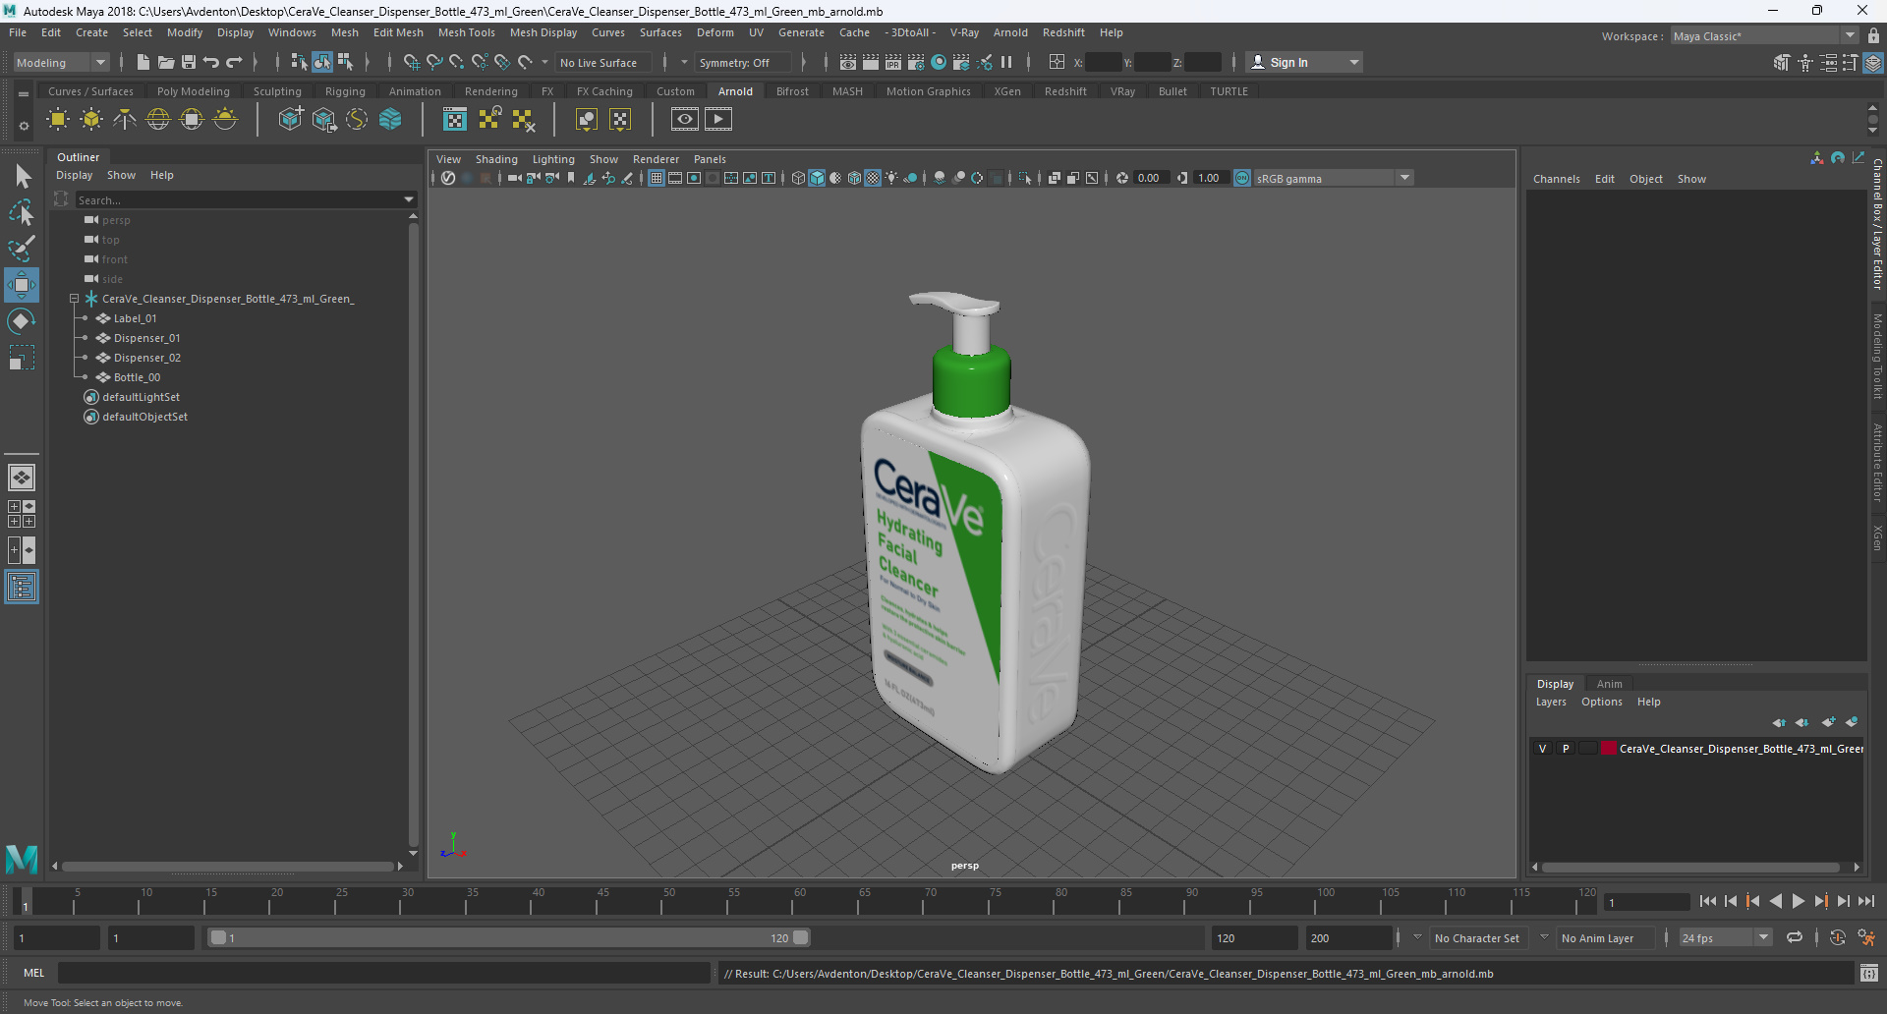Click Outliner search field

[x=236, y=199]
